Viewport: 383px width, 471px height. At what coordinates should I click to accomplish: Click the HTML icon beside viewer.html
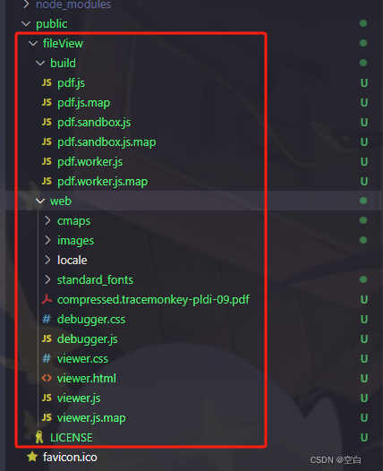point(47,378)
